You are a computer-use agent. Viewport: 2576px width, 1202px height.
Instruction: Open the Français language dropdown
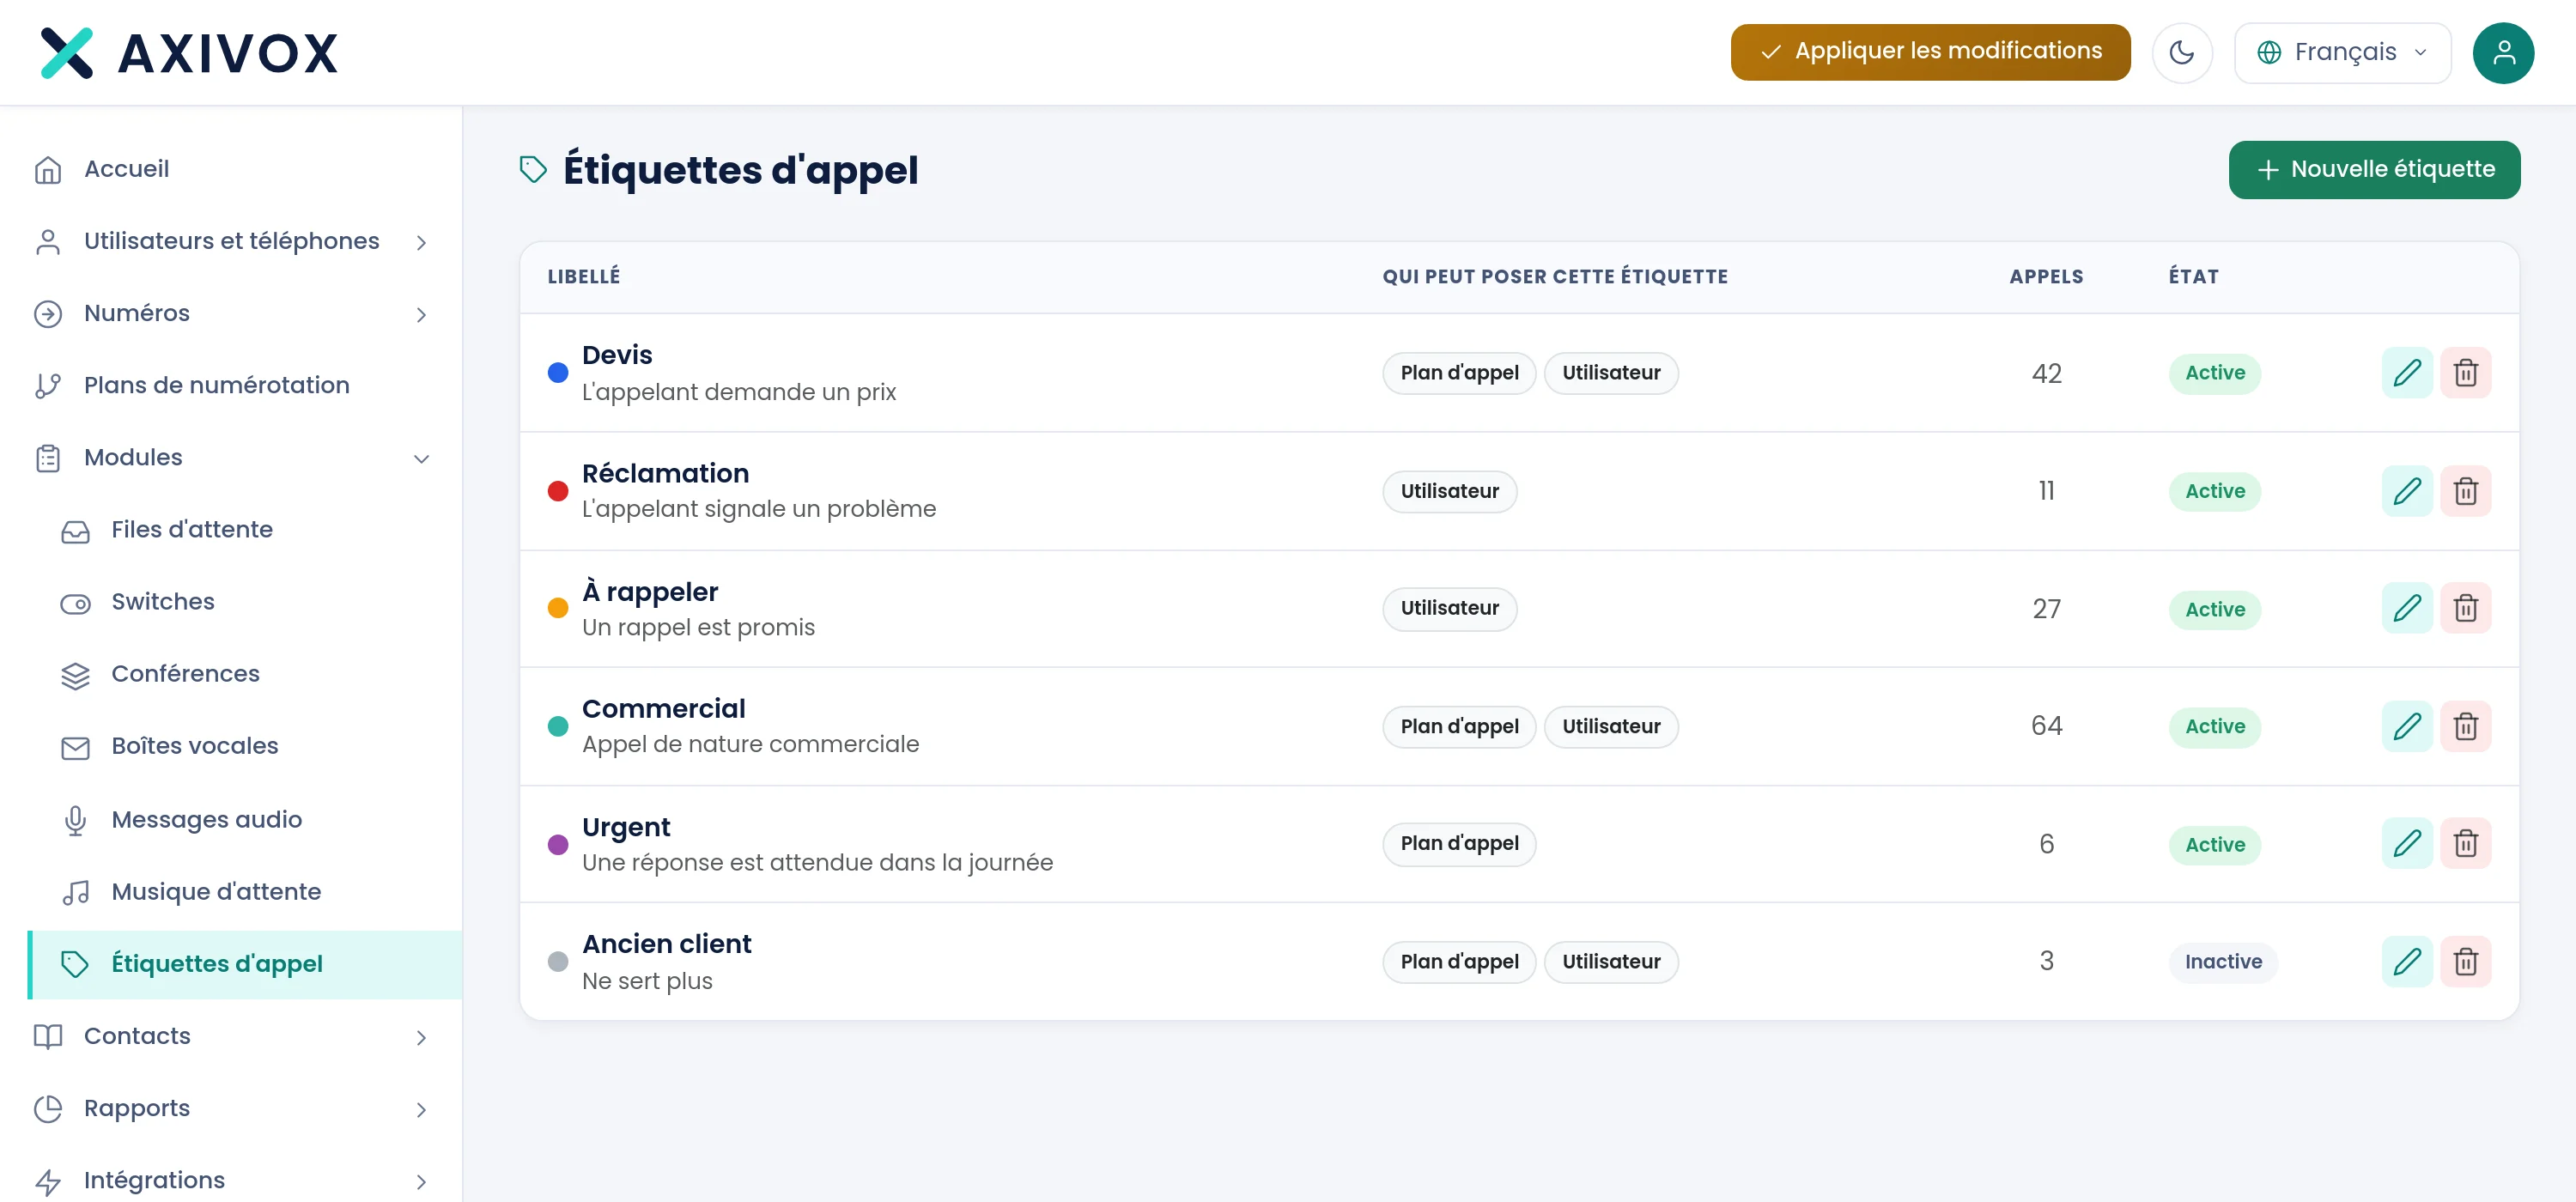pos(2342,52)
